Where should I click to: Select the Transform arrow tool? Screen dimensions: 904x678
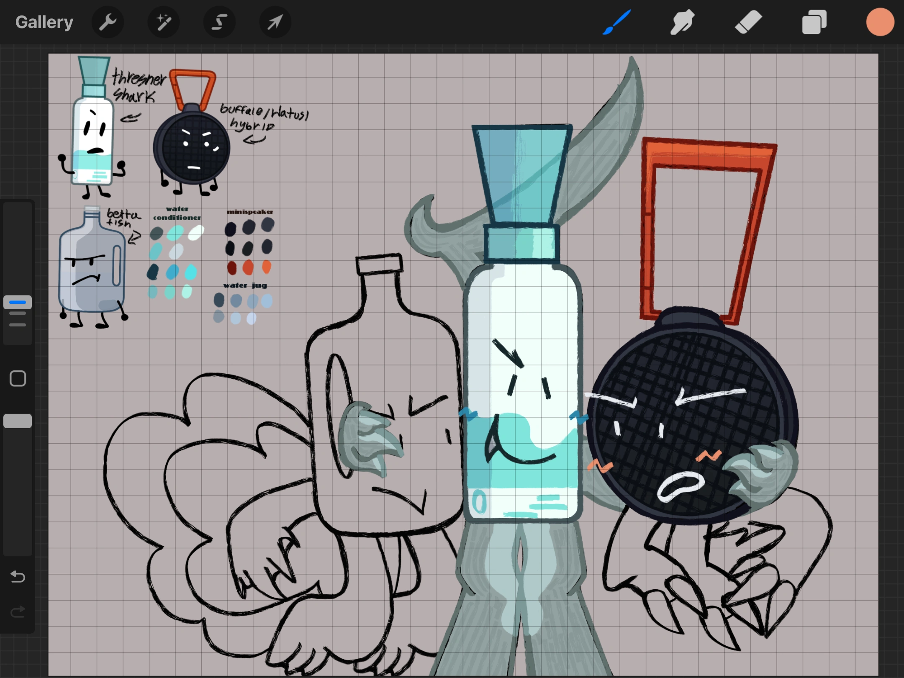point(275,22)
